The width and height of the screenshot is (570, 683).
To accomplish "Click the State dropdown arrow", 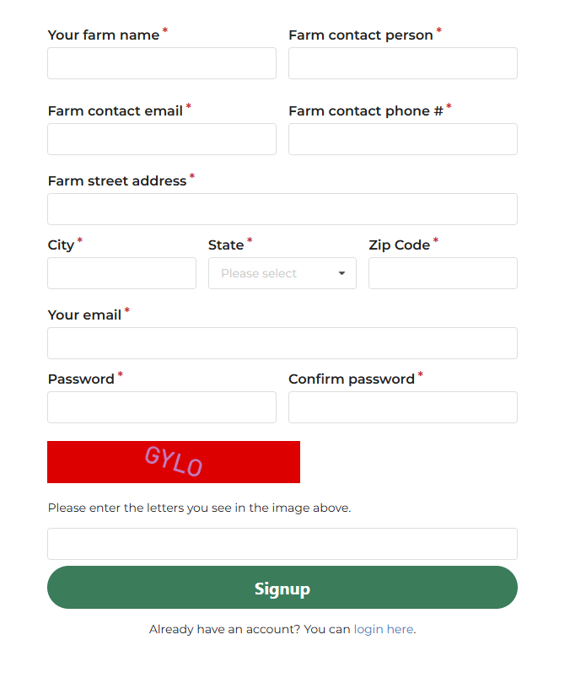I will click(x=341, y=273).
